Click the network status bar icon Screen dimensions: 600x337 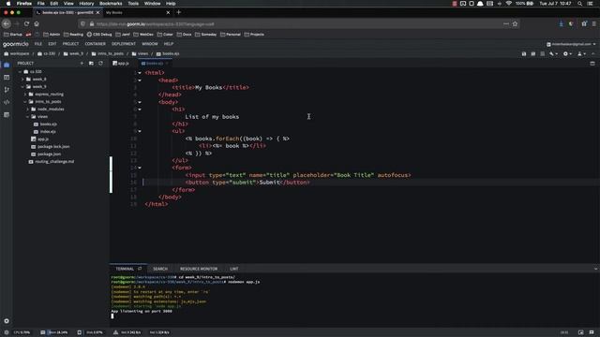point(115,332)
